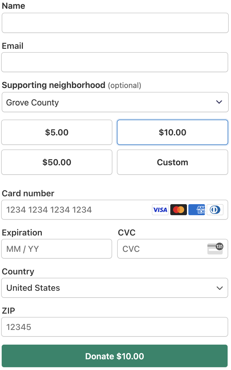The height and width of the screenshot is (370, 231).
Task: Choose the Custom donation amount
Action: click(172, 162)
